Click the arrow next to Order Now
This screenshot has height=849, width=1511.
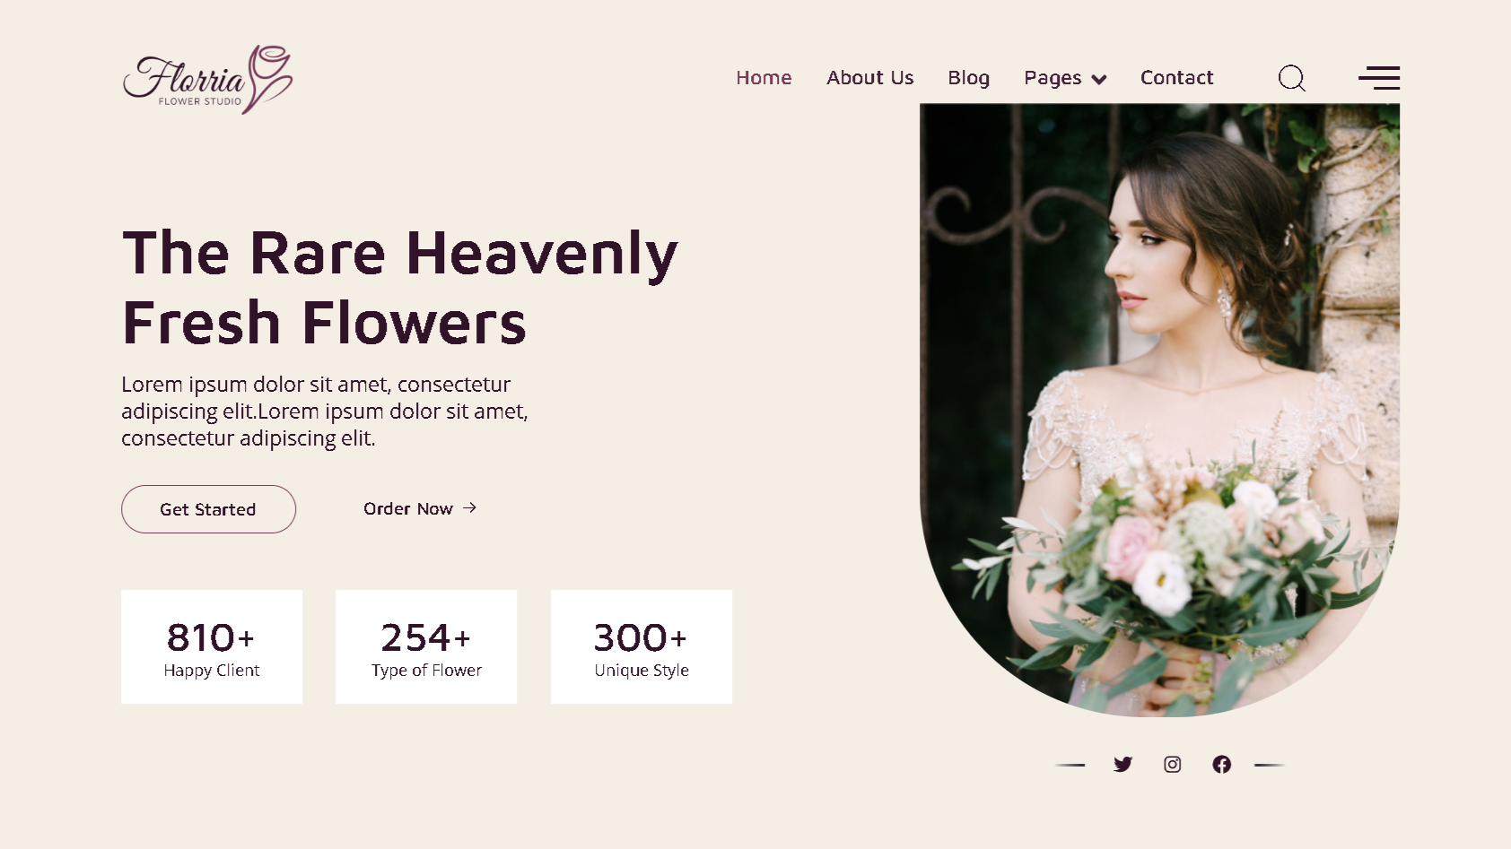(469, 508)
